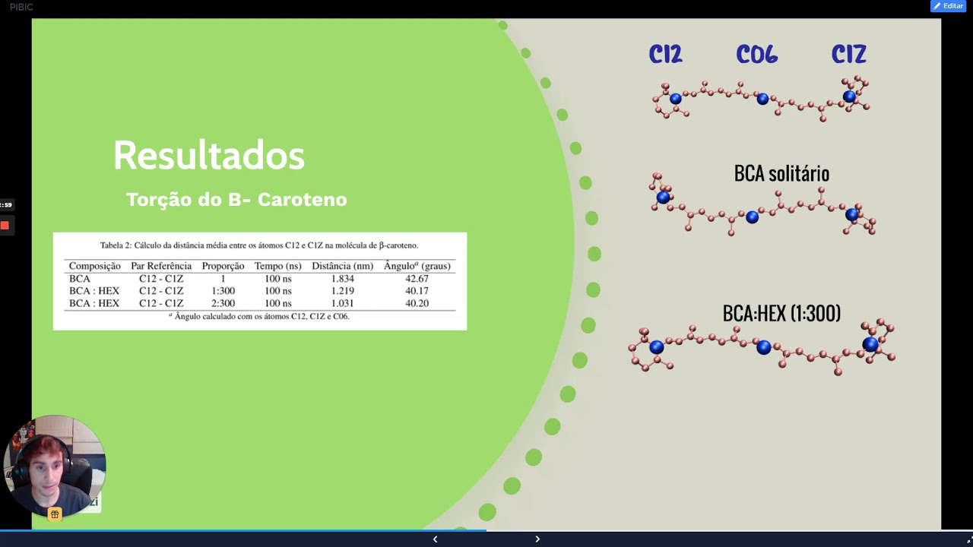Click the blue C06 label
Viewport: 973px width, 547px height.
tap(756, 55)
